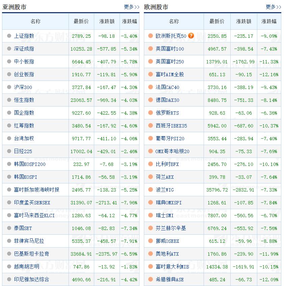Click the gray dot beside 红筹指数
Image resolution: width=284 pixels, height=286 pixels.
[9, 125]
